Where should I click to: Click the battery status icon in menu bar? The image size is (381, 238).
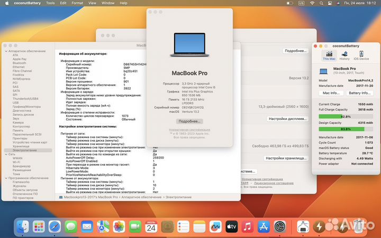pyautogui.click(x=289, y=3)
